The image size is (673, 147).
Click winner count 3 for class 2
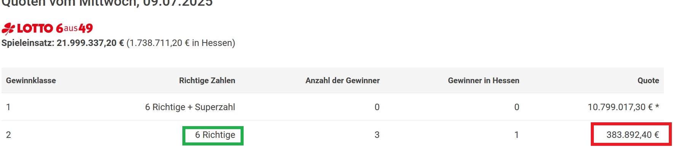point(377,135)
